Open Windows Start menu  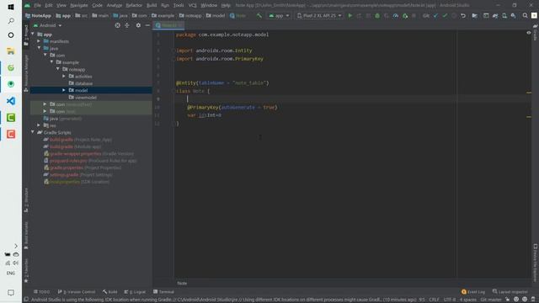tap(11, 7)
